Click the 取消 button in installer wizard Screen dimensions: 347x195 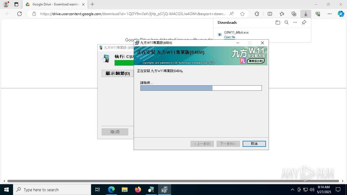254,144
